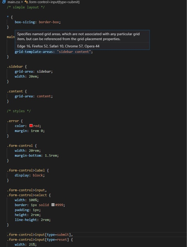187x247 pixels.
Task: Expand breadcrumb separator chevron after main.css
Action: pyautogui.click(x=22, y=2)
